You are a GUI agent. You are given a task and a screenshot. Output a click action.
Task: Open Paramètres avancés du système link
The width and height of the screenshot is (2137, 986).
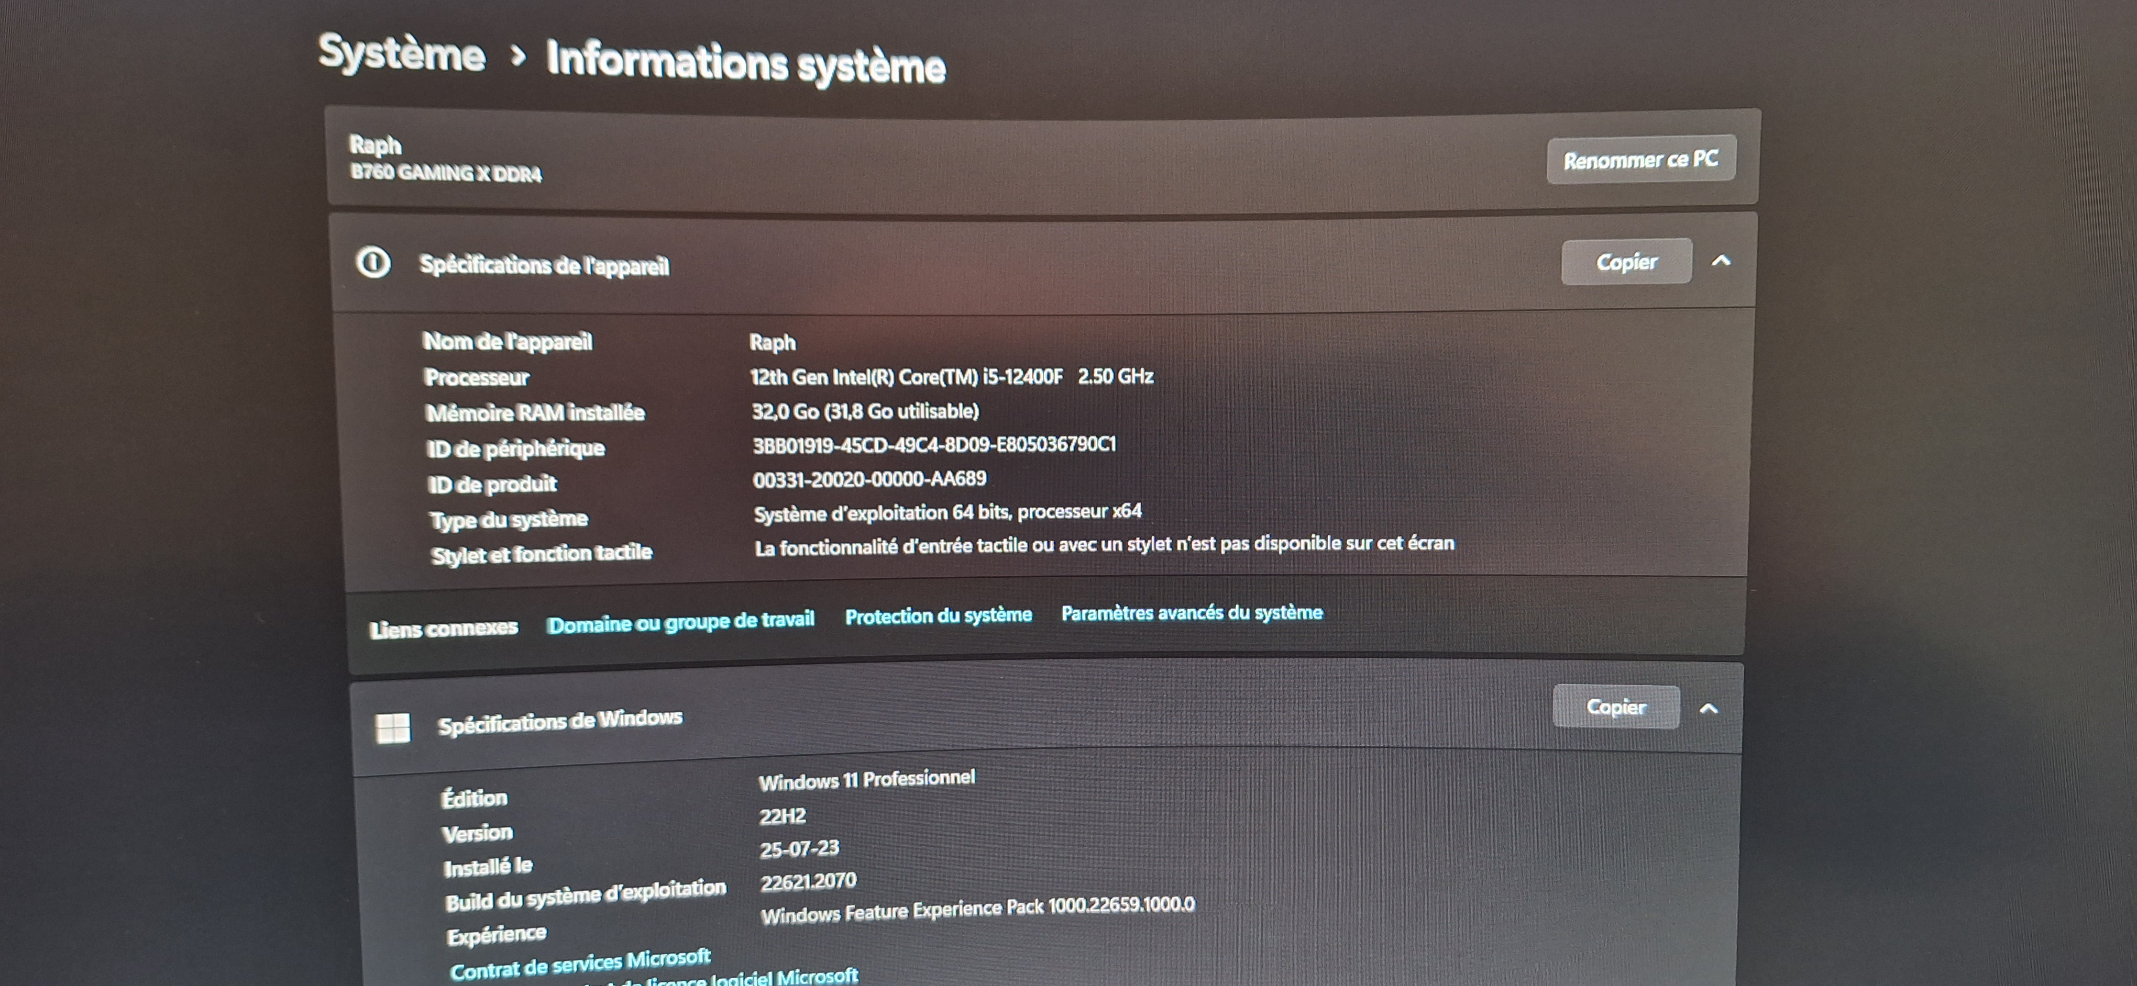click(x=1192, y=612)
